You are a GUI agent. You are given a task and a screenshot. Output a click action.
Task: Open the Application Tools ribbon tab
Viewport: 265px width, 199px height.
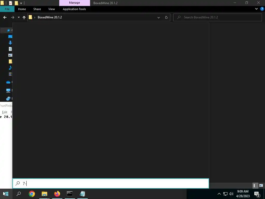(74, 9)
